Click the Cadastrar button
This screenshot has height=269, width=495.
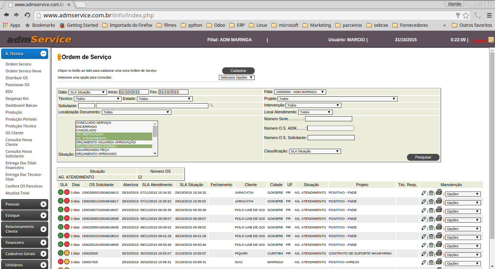pyautogui.click(x=238, y=71)
